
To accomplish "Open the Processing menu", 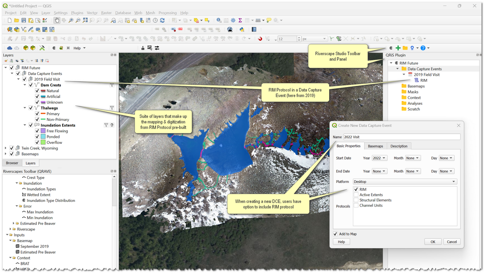I will click(167, 13).
